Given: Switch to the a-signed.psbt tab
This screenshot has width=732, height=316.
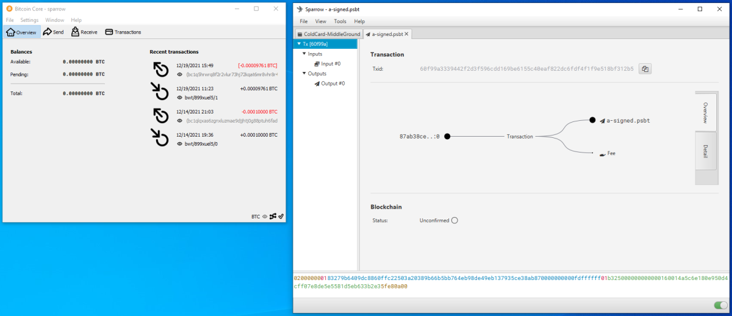Looking at the screenshot, I should (389, 34).
